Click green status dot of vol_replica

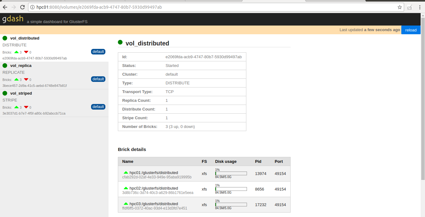coord(5,65)
